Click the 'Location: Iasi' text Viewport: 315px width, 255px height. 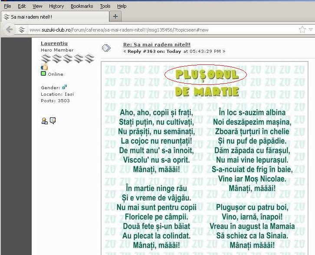(x=57, y=94)
